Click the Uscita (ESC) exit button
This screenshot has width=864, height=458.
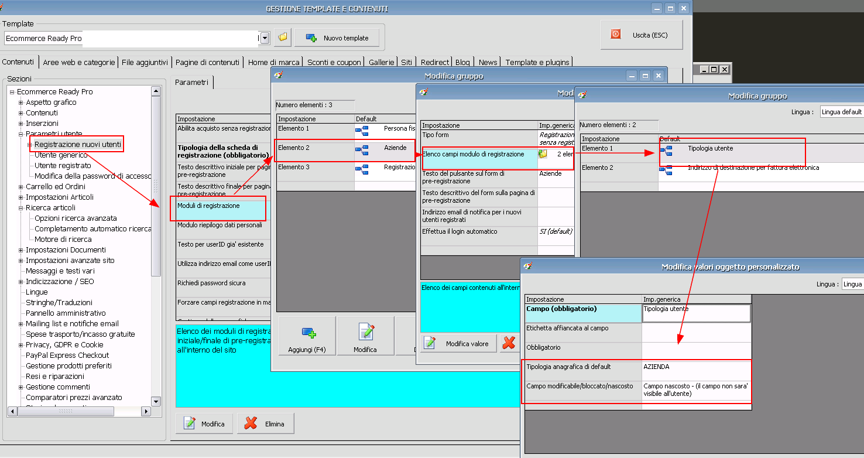click(x=642, y=35)
